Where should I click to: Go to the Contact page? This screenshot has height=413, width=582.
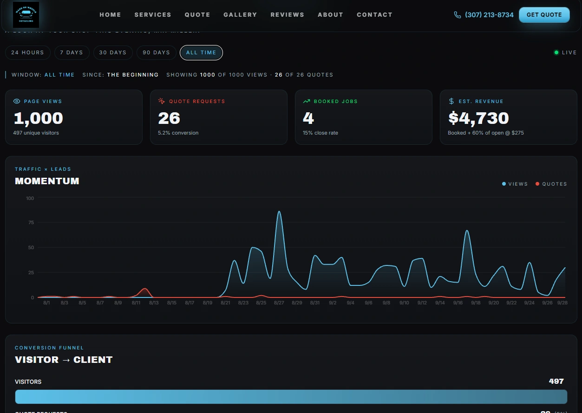[375, 15]
